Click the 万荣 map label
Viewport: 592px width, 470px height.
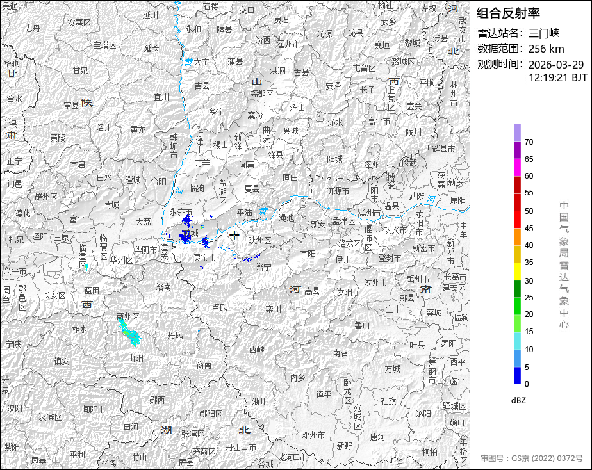(x=202, y=163)
